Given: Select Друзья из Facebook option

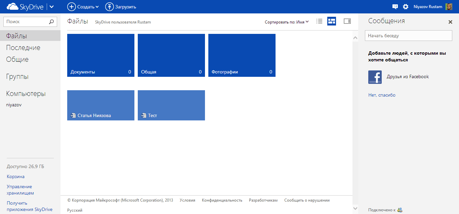Looking at the screenshot, I should (408, 77).
